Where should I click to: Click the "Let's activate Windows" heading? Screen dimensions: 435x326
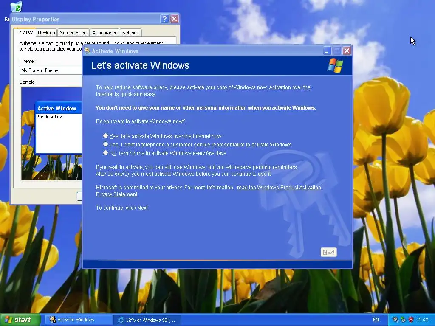[140, 65]
